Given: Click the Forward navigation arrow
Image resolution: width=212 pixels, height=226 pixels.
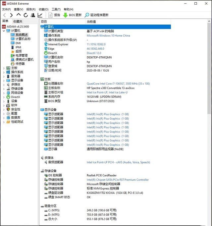Looking at the screenshot, I should [x=11, y=15].
